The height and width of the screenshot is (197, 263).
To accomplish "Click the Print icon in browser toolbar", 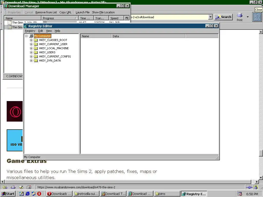I will point(240,17).
